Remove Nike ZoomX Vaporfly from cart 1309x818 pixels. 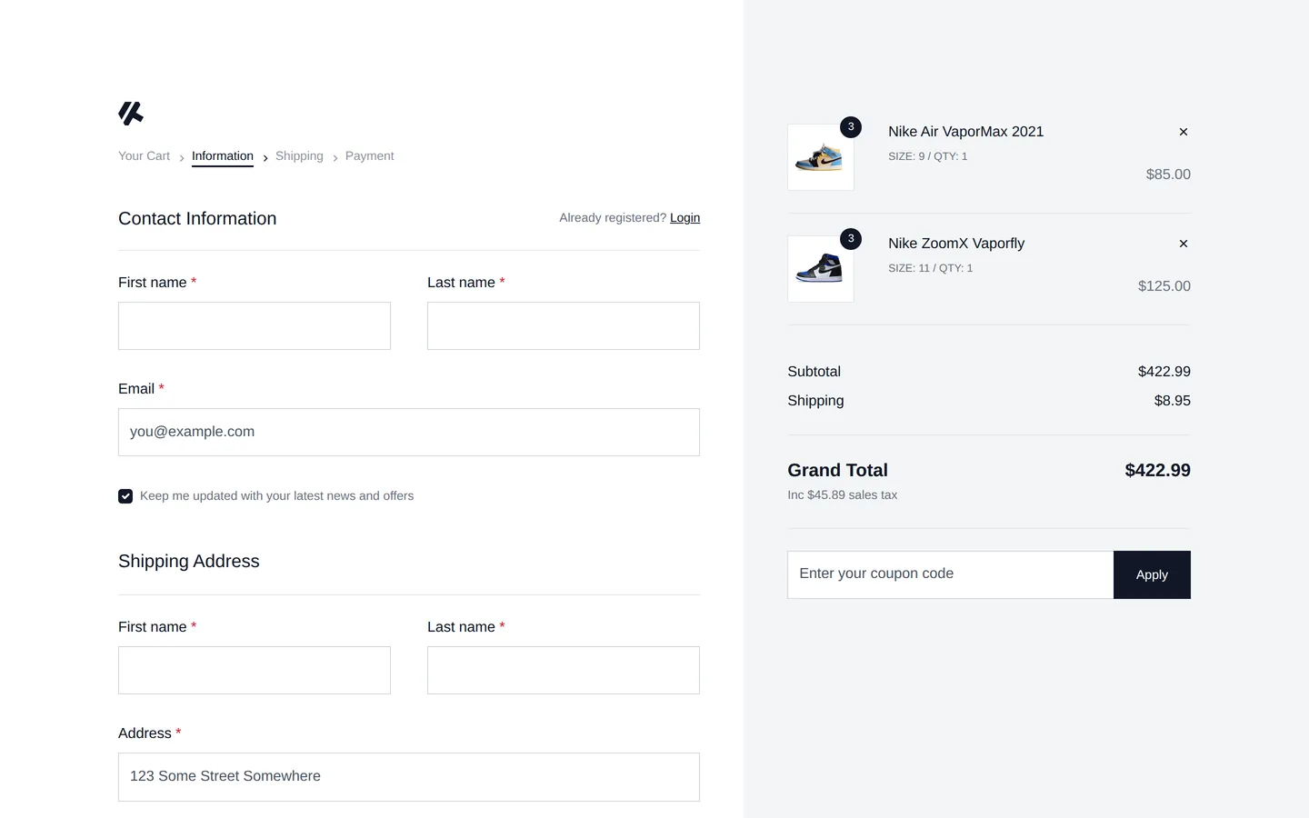pos(1184,244)
